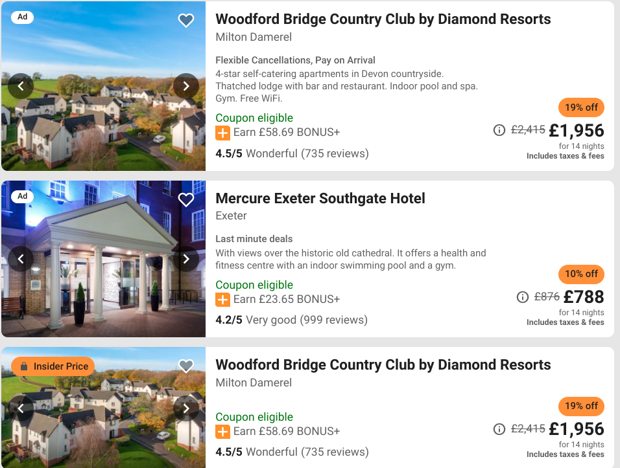Go back a photo on Insider Price listing
This screenshot has width=620, height=468.
[21, 408]
